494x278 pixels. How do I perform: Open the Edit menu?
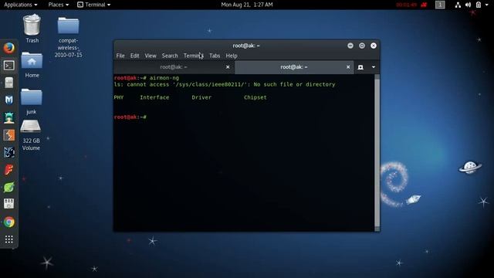click(x=134, y=56)
